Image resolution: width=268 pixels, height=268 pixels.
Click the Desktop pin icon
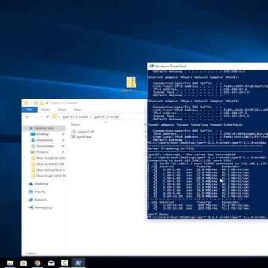(x=63, y=135)
